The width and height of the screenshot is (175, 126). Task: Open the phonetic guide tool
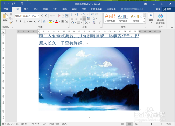(x=63, y=16)
